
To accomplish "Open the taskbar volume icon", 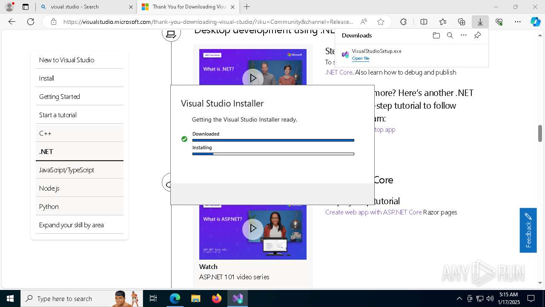I will (x=490, y=298).
